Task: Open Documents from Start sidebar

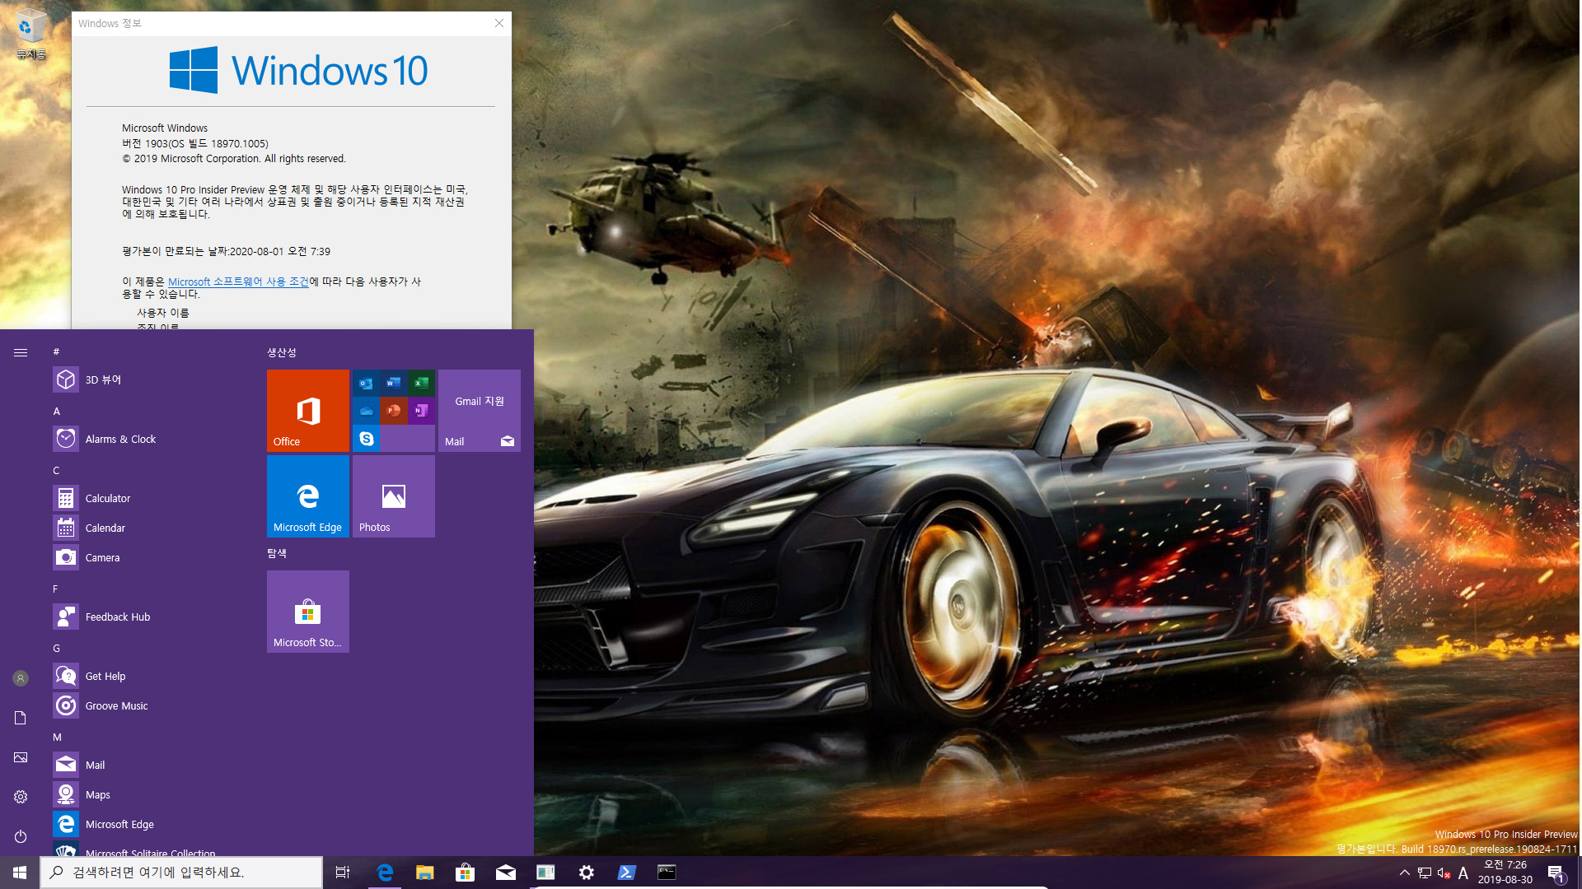Action: (21, 718)
